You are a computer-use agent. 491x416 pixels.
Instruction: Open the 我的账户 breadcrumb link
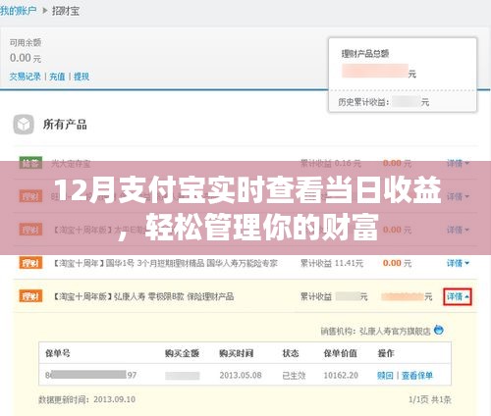(x=18, y=11)
